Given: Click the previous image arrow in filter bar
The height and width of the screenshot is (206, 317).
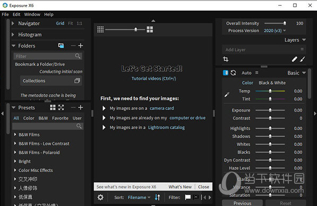Looking at the screenshot, I should pyautogui.click(x=204, y=198).
